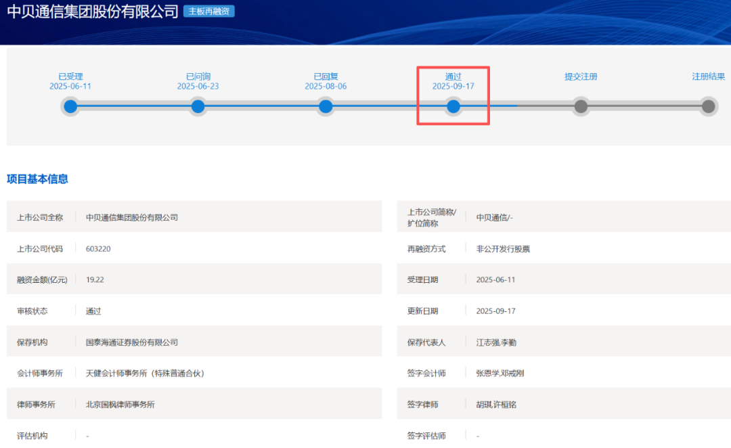Click the financing amount 19.22

pos(95,279)
